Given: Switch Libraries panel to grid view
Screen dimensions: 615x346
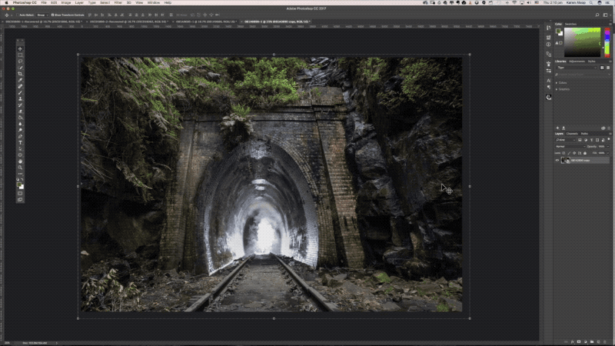Looking at the screenshot, I should click(602, 68).
